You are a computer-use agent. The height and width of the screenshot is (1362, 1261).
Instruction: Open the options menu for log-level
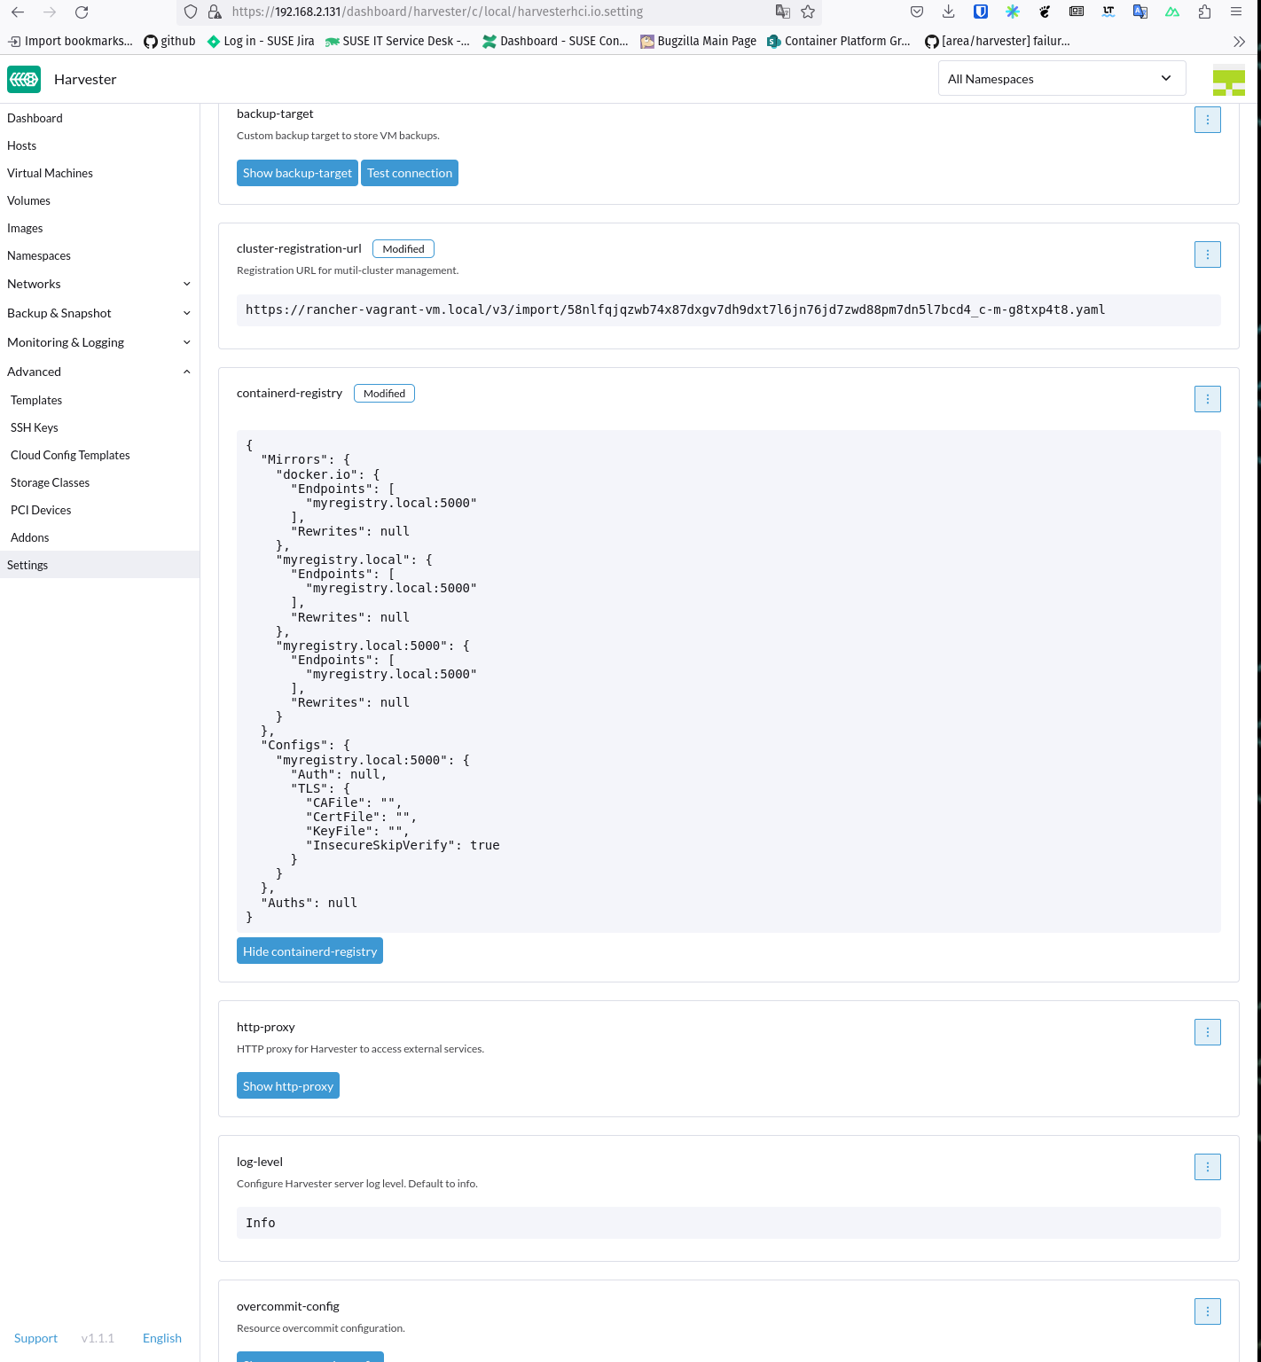[1207, 1167]
